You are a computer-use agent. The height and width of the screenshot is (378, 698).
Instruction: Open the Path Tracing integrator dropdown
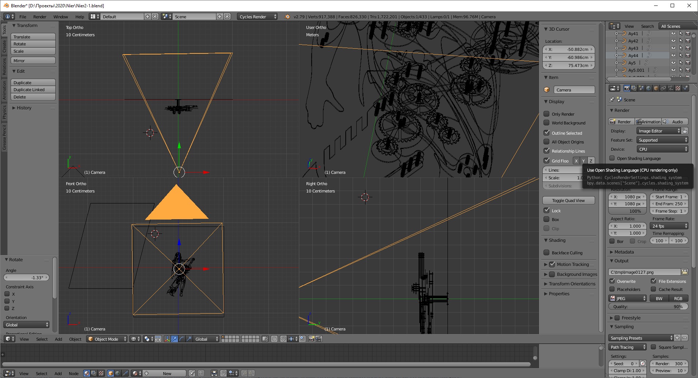click(628, 347)
